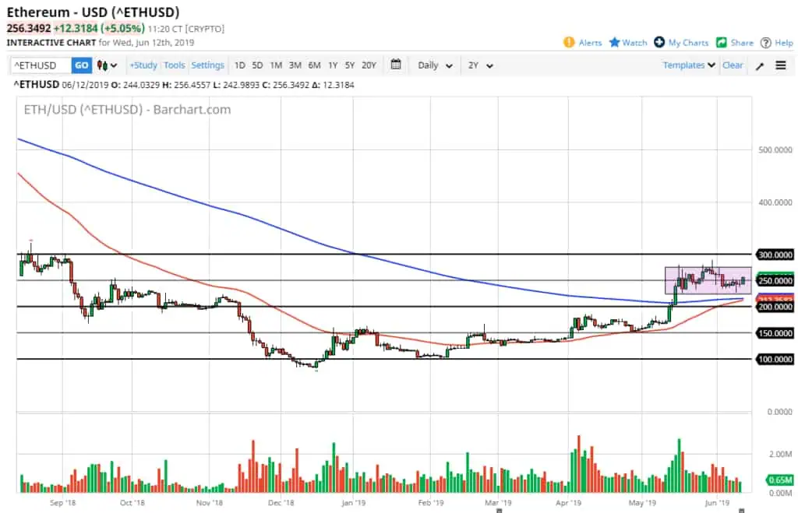Click the 250.0000 price level label

click(x=775, y=281)
